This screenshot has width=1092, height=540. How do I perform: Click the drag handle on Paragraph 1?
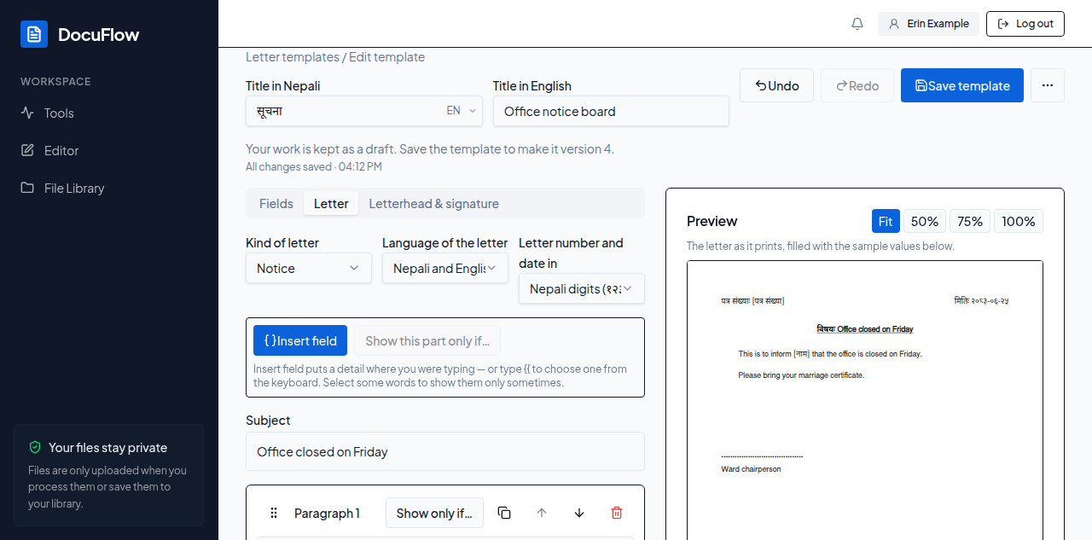coord(274,513)
